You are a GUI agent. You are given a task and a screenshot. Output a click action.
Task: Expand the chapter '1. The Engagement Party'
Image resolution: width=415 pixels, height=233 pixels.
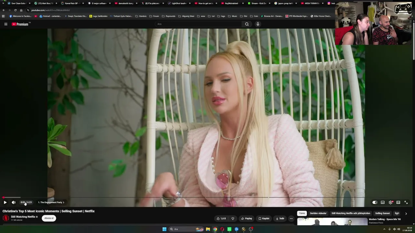point(51,202)
